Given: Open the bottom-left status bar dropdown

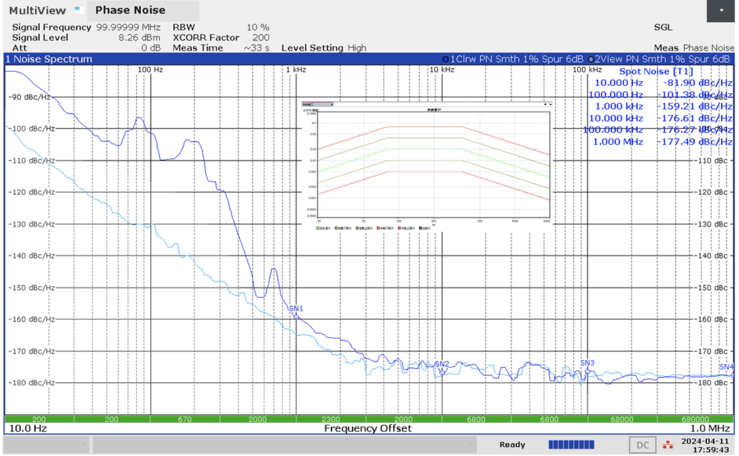Looking at the screenshot, I should [84, 445].
